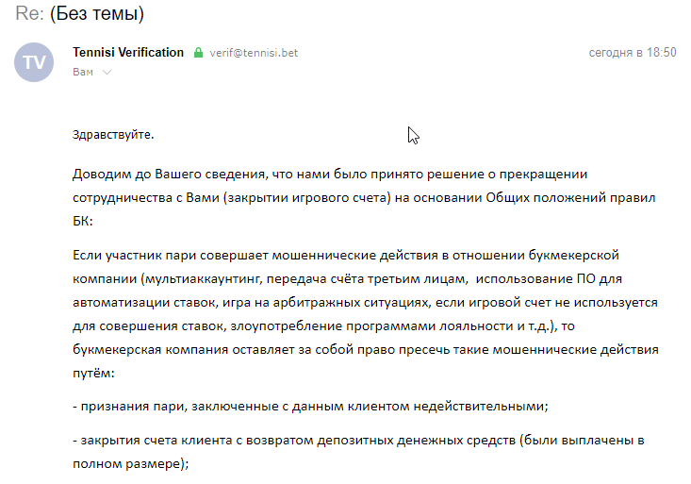This screenshot has height=484, width=691.
Task: Click the phrase полном размере); on the last line
Action: pyautogui.click(x=131, y=464)
